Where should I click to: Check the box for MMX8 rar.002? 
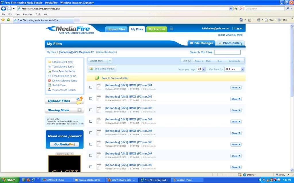tap(91, 98)
